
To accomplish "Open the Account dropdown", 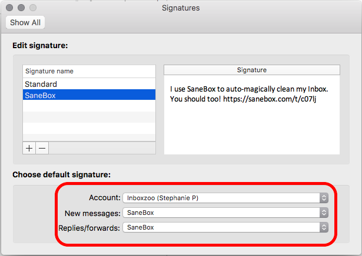I will coord(225,198).
